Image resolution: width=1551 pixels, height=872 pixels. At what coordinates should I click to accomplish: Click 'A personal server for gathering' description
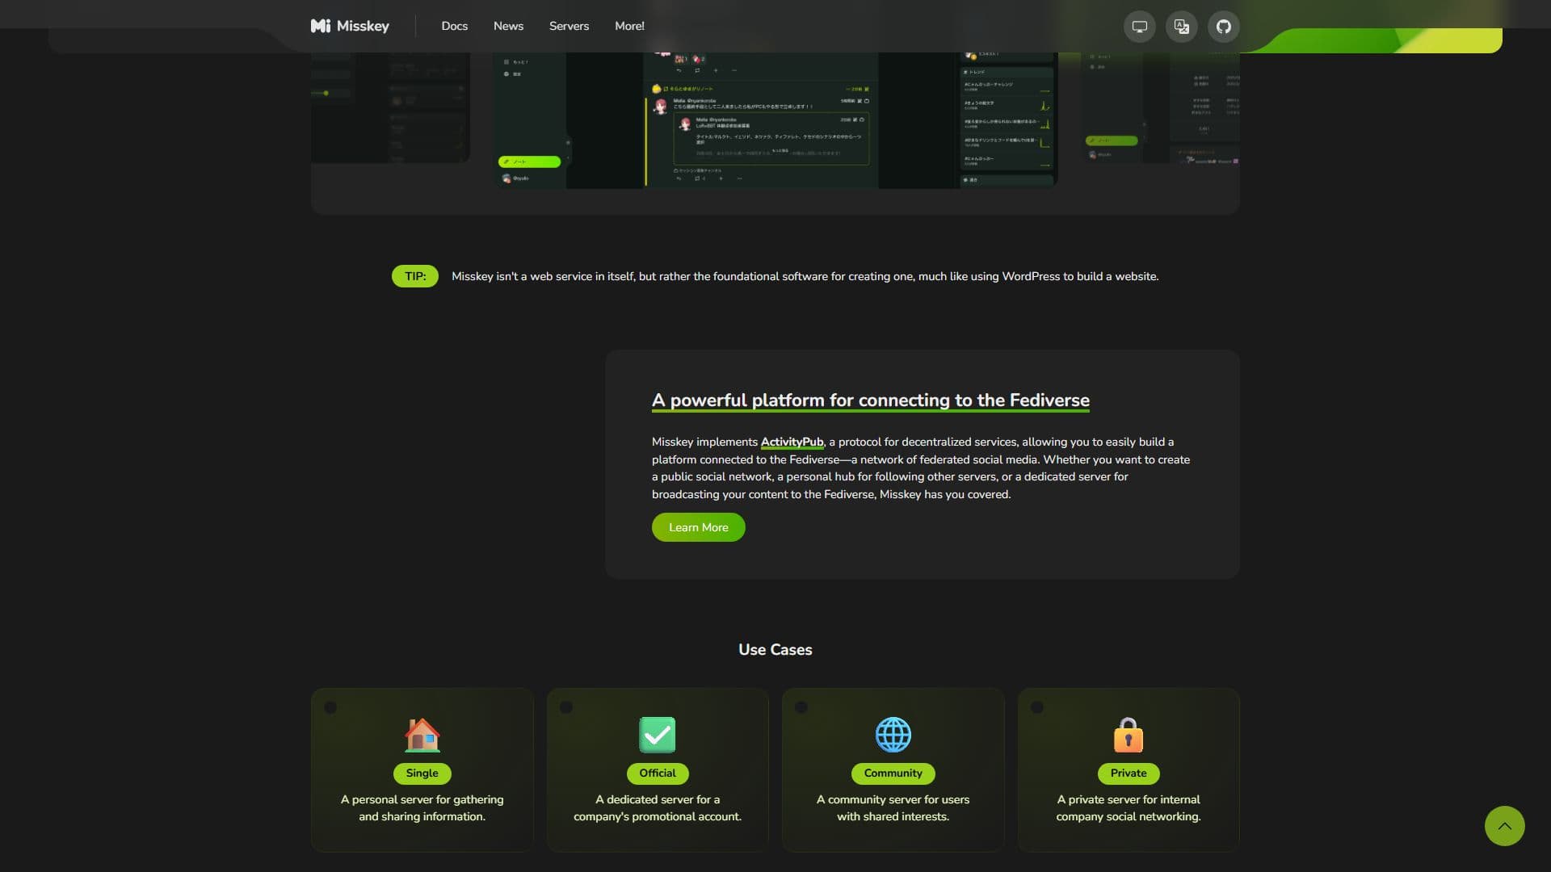coord(422,807)
